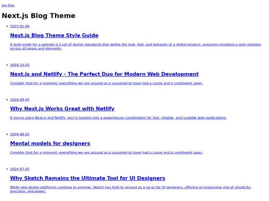Open Mental models for designers post
269x201 pixels.
click(x=50, y=144)
